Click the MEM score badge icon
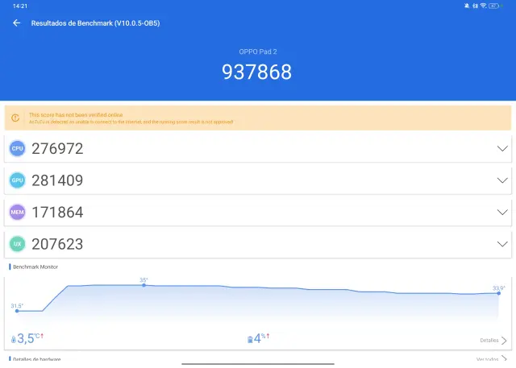516x368 pixels. pos(17,212)
